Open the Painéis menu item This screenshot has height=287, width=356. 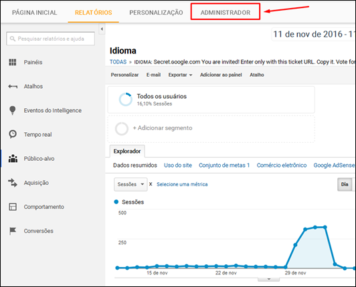(x=33, y=62)
